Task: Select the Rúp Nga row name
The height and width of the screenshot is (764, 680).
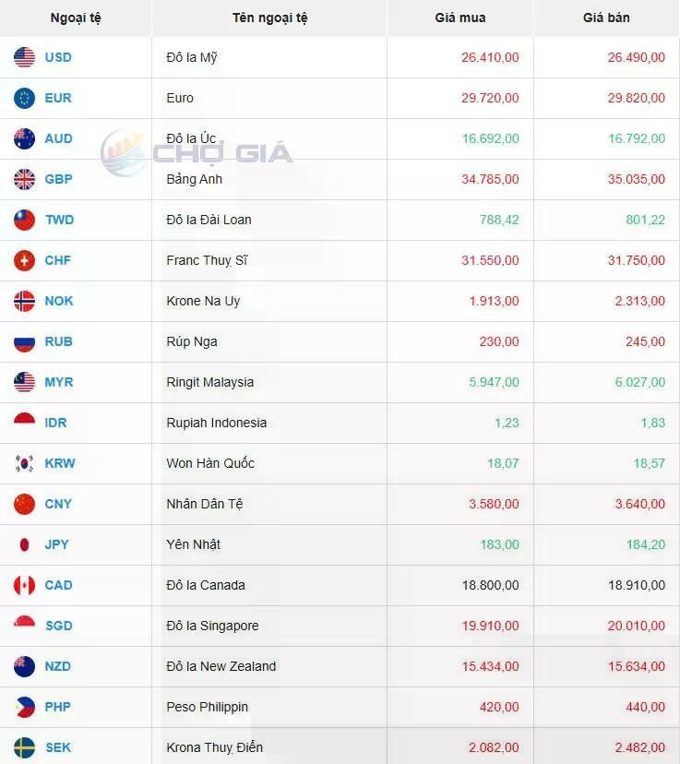Action: (192, 341)
